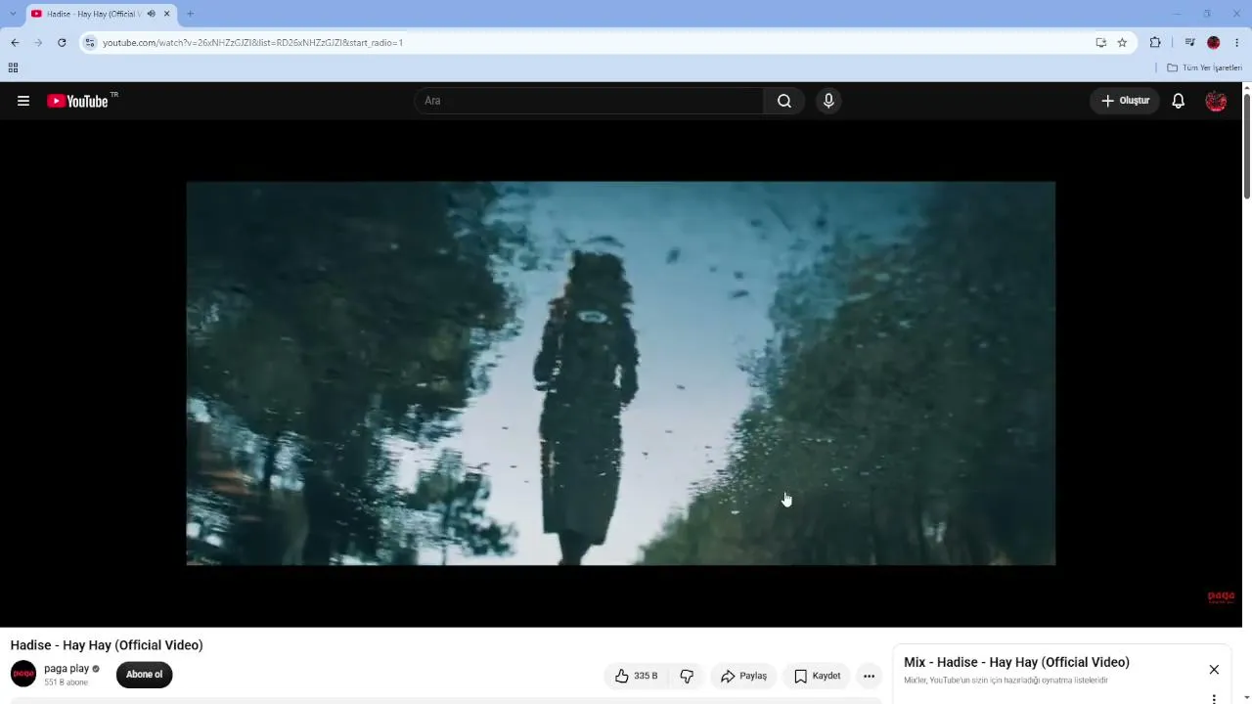Image resolution: width=1252 pixels, height=704 pixels.
Task: Click the YouTube search magnifier button
Action: click(x=784, y=101)
